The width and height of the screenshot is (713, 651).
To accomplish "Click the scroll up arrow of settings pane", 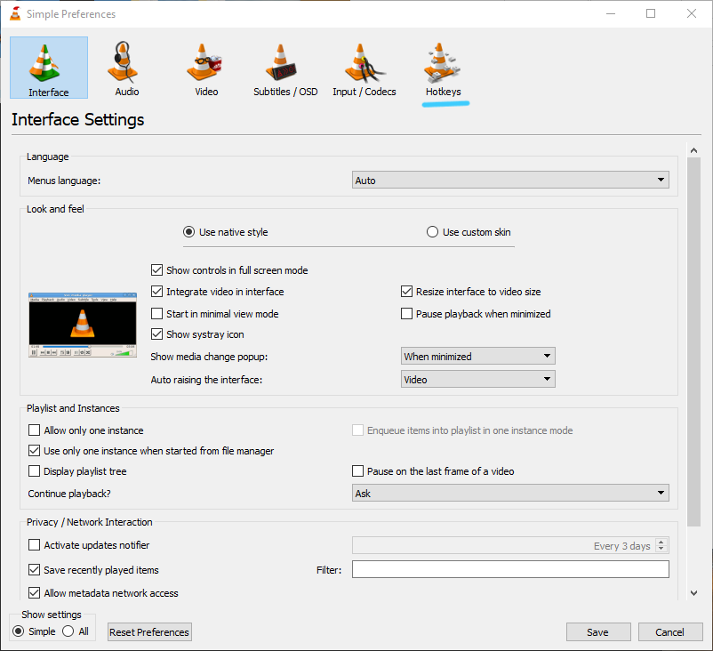I will (694, 150).
